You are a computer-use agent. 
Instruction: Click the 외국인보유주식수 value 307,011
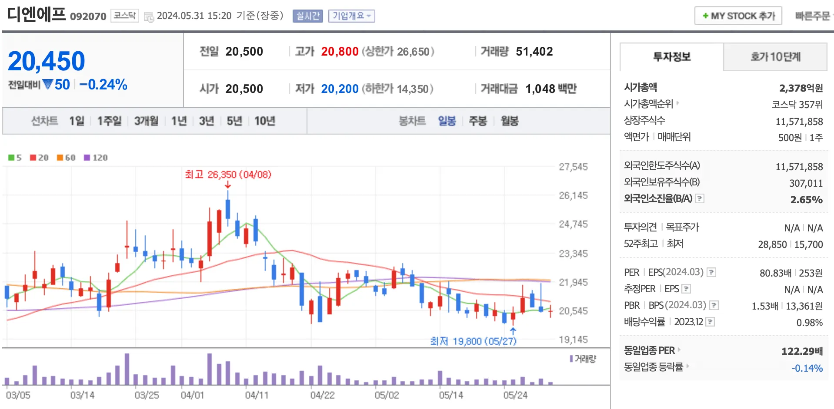tap(806, 183)
